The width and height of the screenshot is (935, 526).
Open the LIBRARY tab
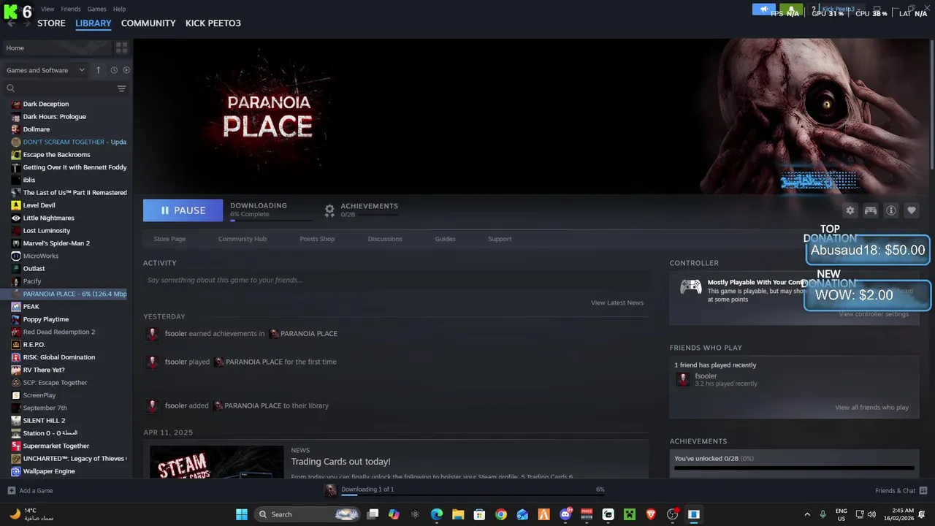click(x=93, y=23)
